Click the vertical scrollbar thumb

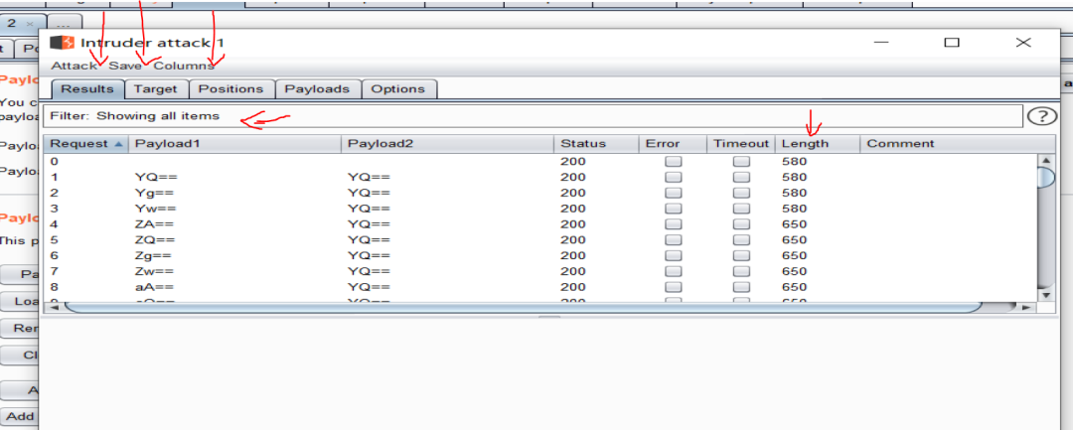[1046, 178]
